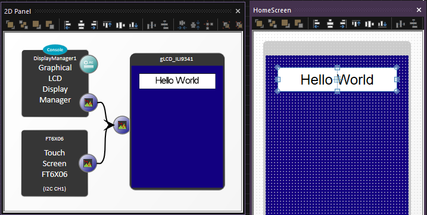
Task: Click Send to Back icon in HomeScreen toolbar
Action: 286,24
